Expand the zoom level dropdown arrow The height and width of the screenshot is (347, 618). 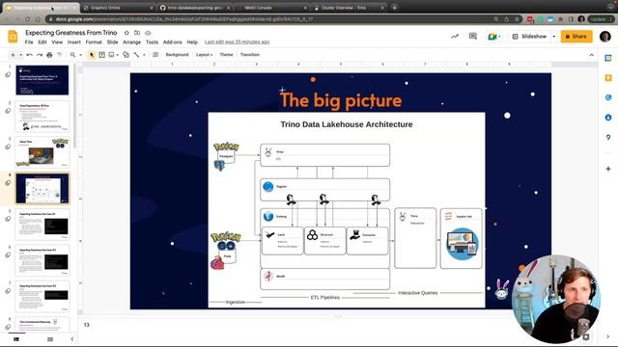click(81, 55)
